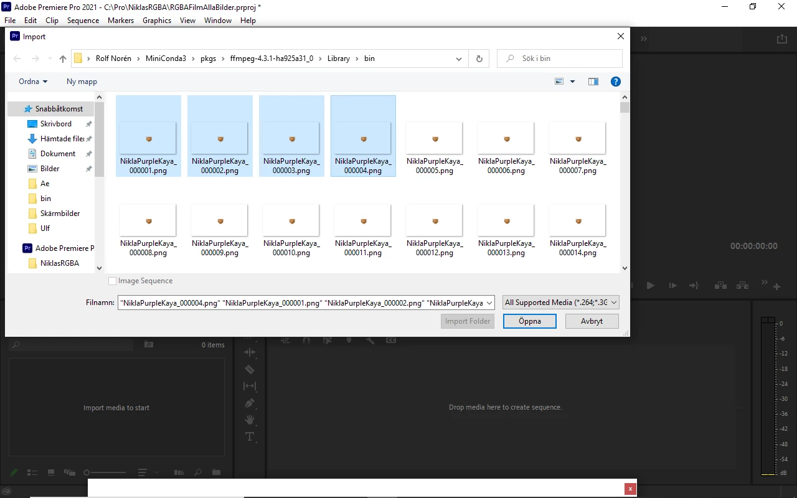Screen dimensions: 797x498
Task: Switch Project panel to List view
Action: tap(32, 472)
